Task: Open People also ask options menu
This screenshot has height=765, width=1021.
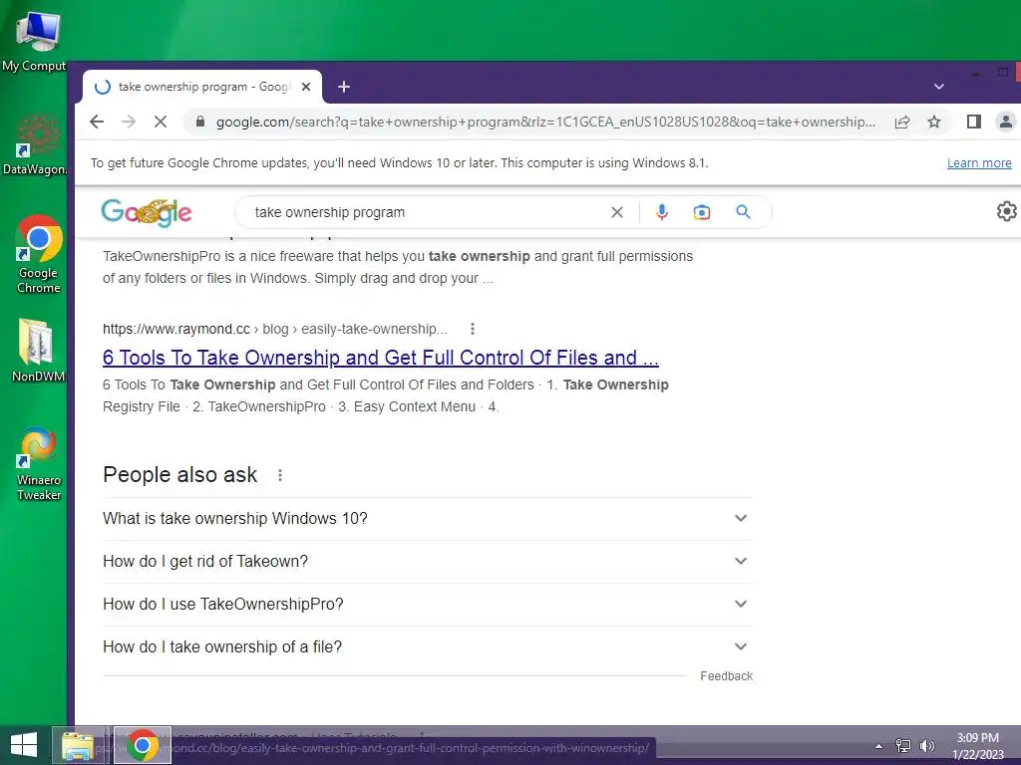Action: point(280,475)
